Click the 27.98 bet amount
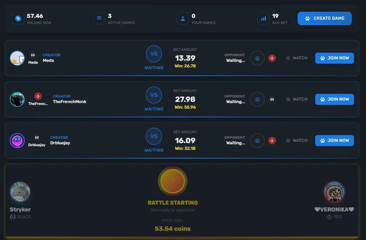The height and width of the screenshot is (240, 366). point(185,99)
